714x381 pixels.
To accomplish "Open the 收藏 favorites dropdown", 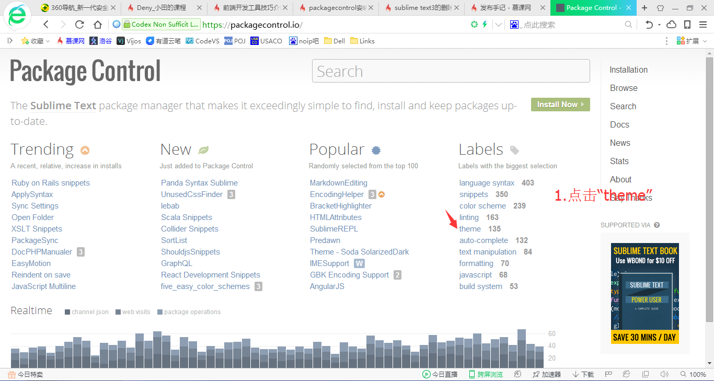I will click(x=36, y=41).
